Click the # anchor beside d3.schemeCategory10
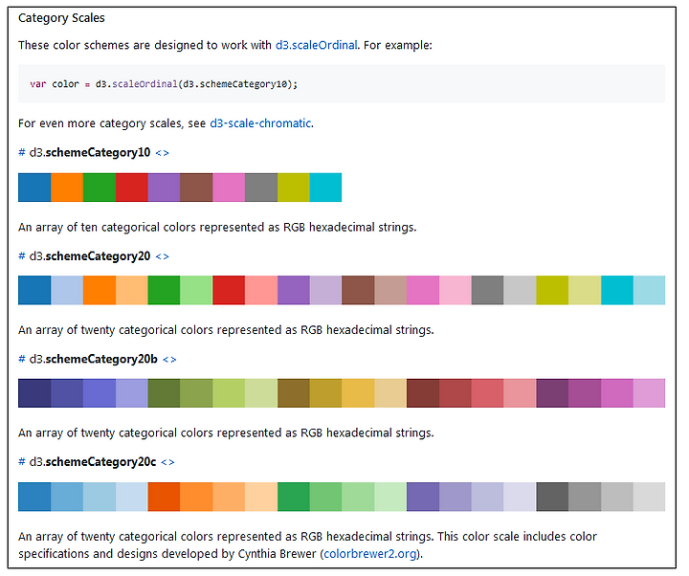The image size is (689, 576). (x=21, y=152)
